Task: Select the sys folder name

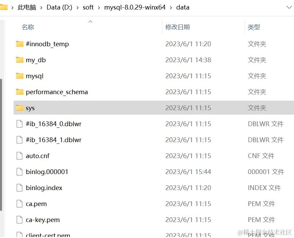Action: point(30,108)
